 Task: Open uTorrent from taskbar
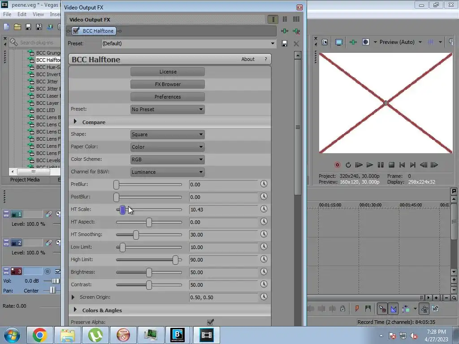coord(95,335)
